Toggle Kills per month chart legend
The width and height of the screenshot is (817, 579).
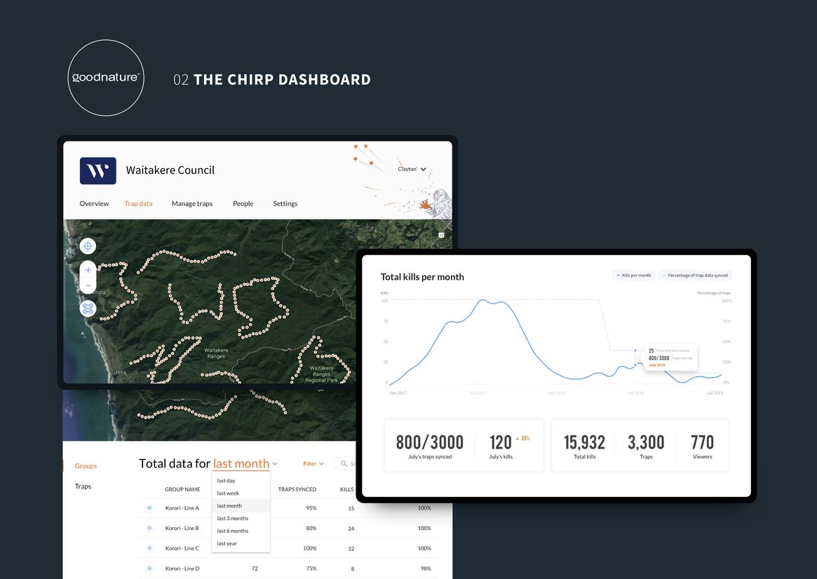coord(633,275)
